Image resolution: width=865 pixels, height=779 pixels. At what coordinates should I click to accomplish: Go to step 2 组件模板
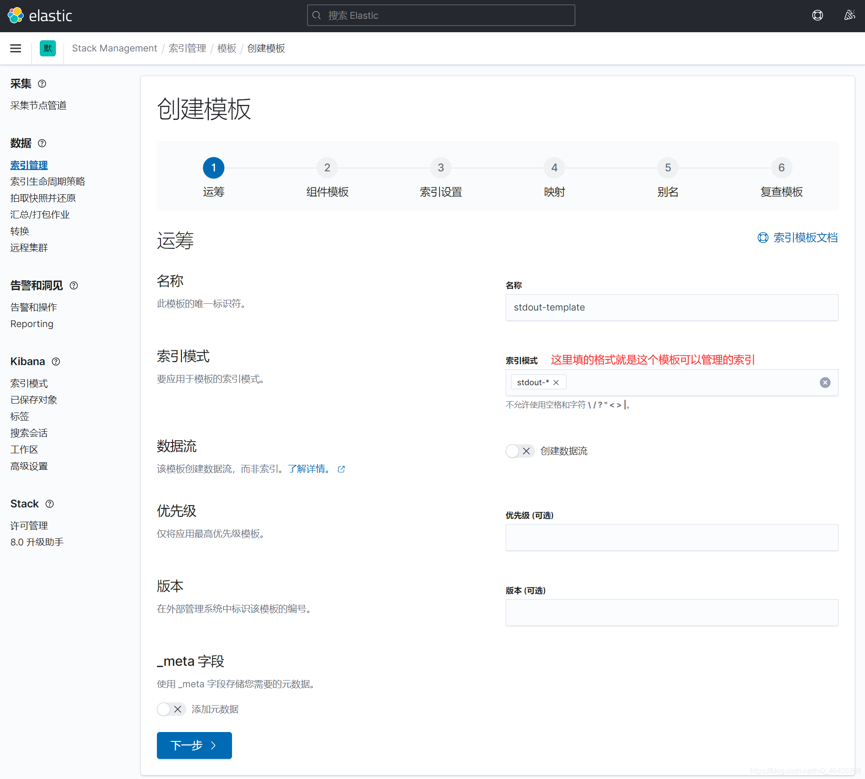coord(327,178)
